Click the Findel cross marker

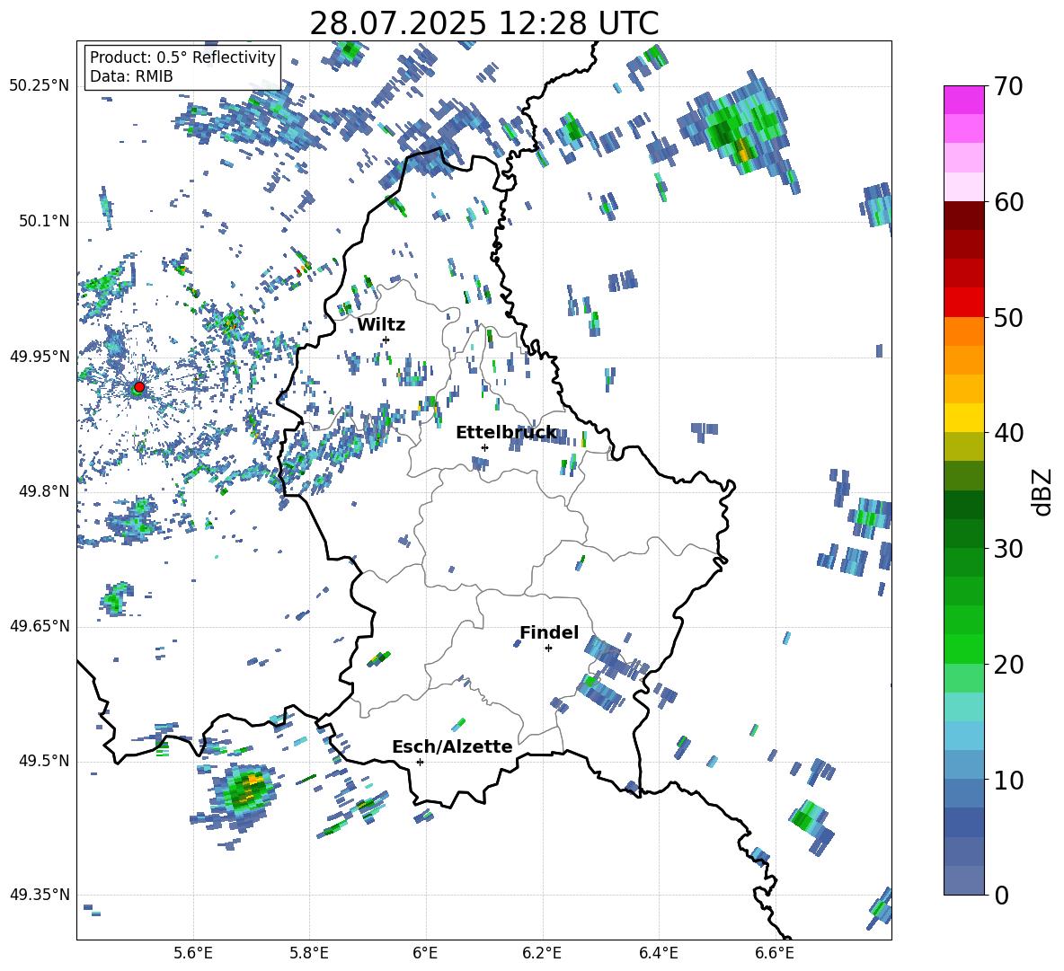(x=548, y=648)
